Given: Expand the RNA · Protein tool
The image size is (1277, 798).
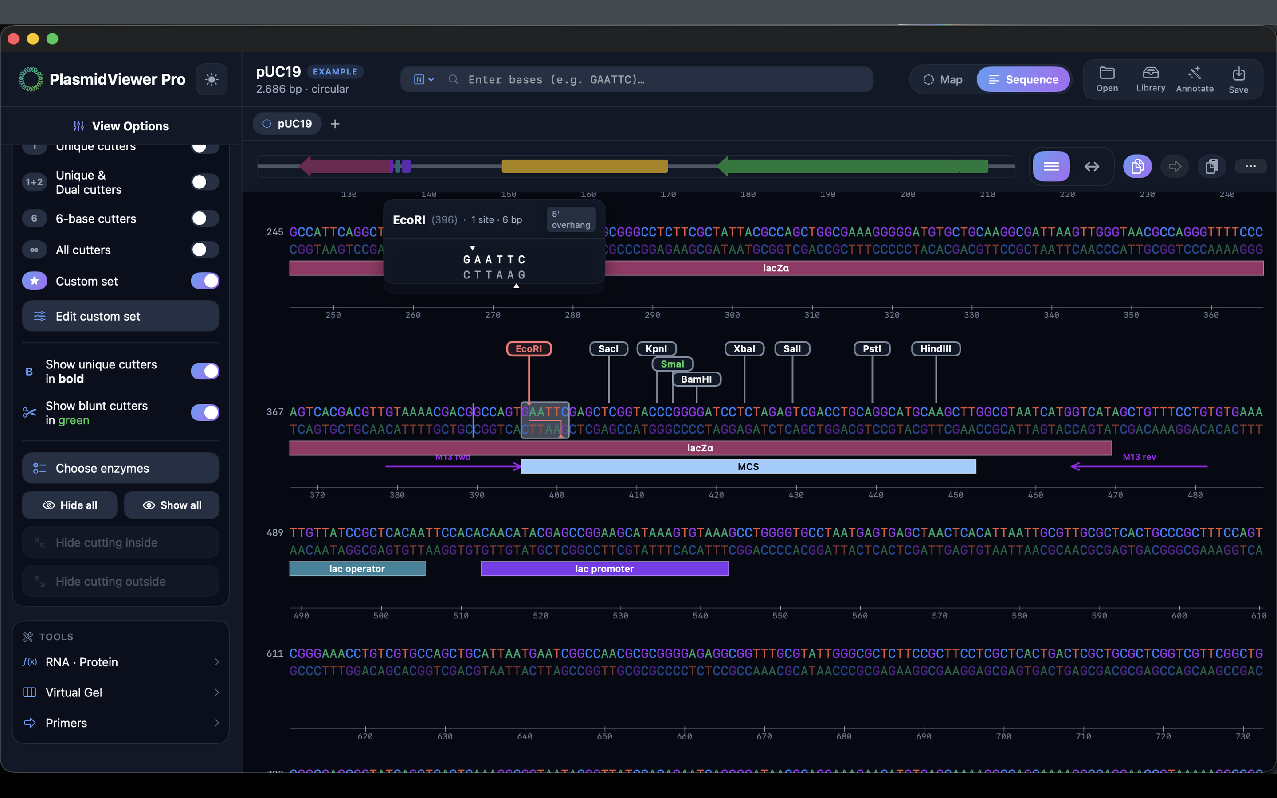Looking at the screenshot, I should (x=121, y=662).
